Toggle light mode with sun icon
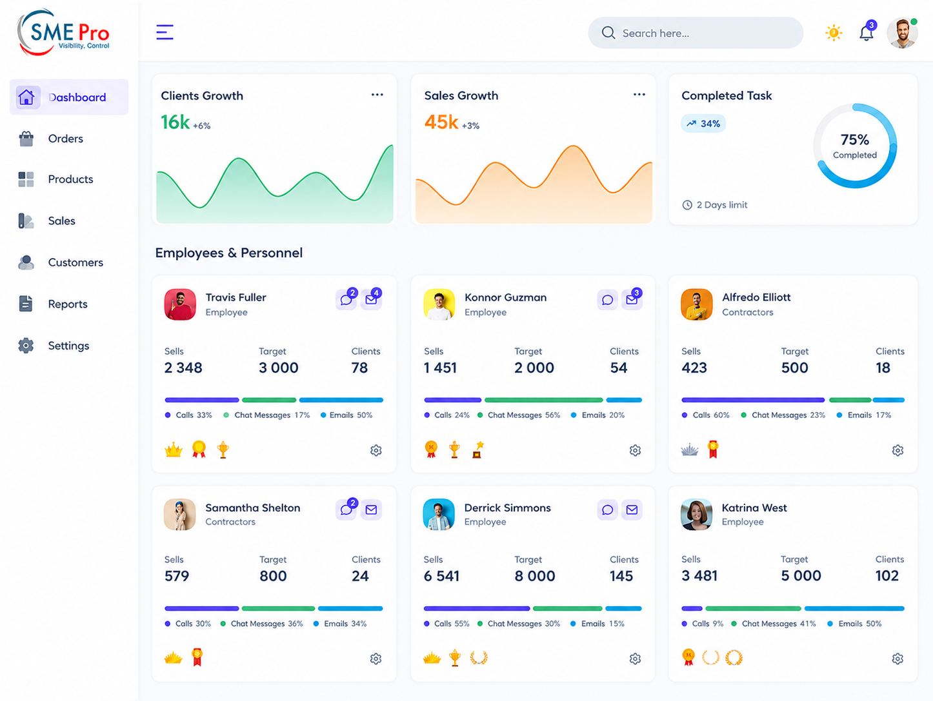Screen dimensions: 933x701 click(834, 32)
